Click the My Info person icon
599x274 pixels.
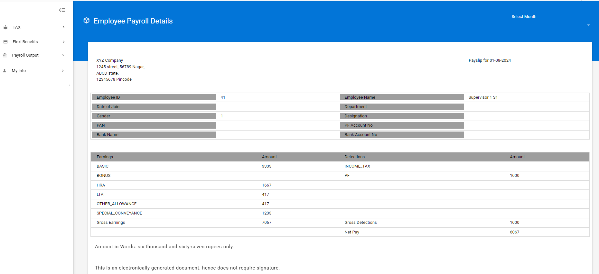5,71
